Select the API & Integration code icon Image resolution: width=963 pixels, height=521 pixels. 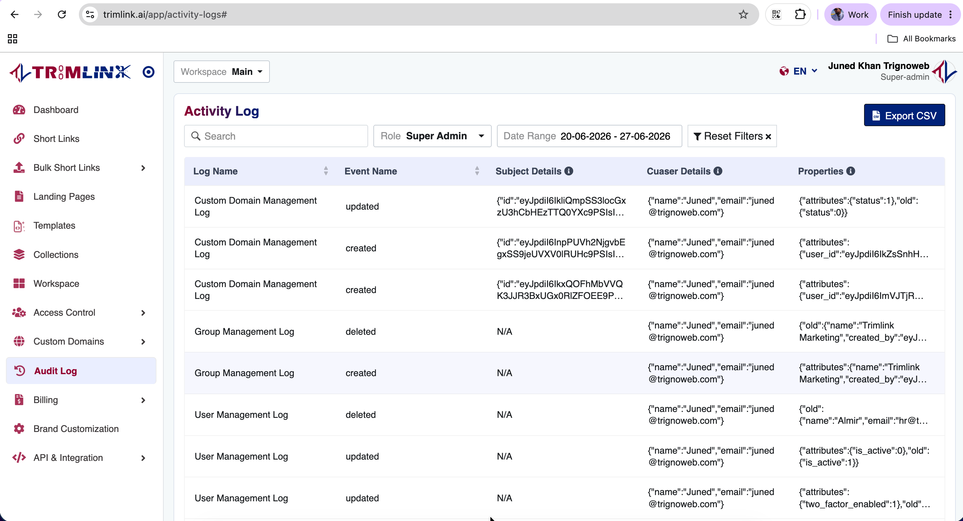pos(19,458)
